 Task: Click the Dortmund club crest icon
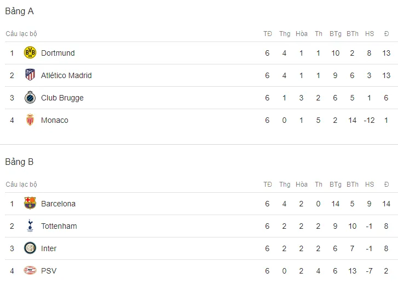pos(30,52)
